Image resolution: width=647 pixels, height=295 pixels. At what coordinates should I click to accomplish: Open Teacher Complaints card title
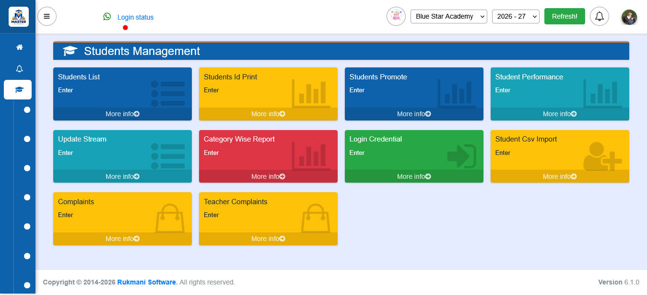[x=235, y=202]
